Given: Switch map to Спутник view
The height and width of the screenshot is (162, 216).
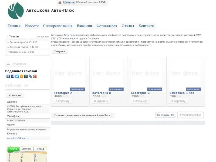Looking at the screenshot, I should pos(26,149).
